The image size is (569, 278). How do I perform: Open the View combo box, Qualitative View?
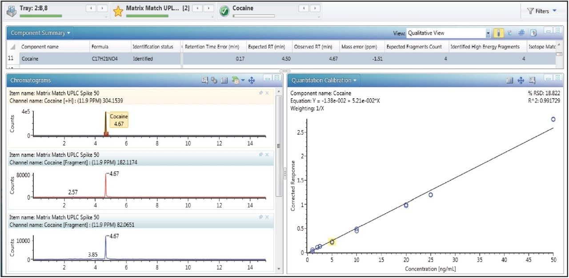[x=449, y=33]
